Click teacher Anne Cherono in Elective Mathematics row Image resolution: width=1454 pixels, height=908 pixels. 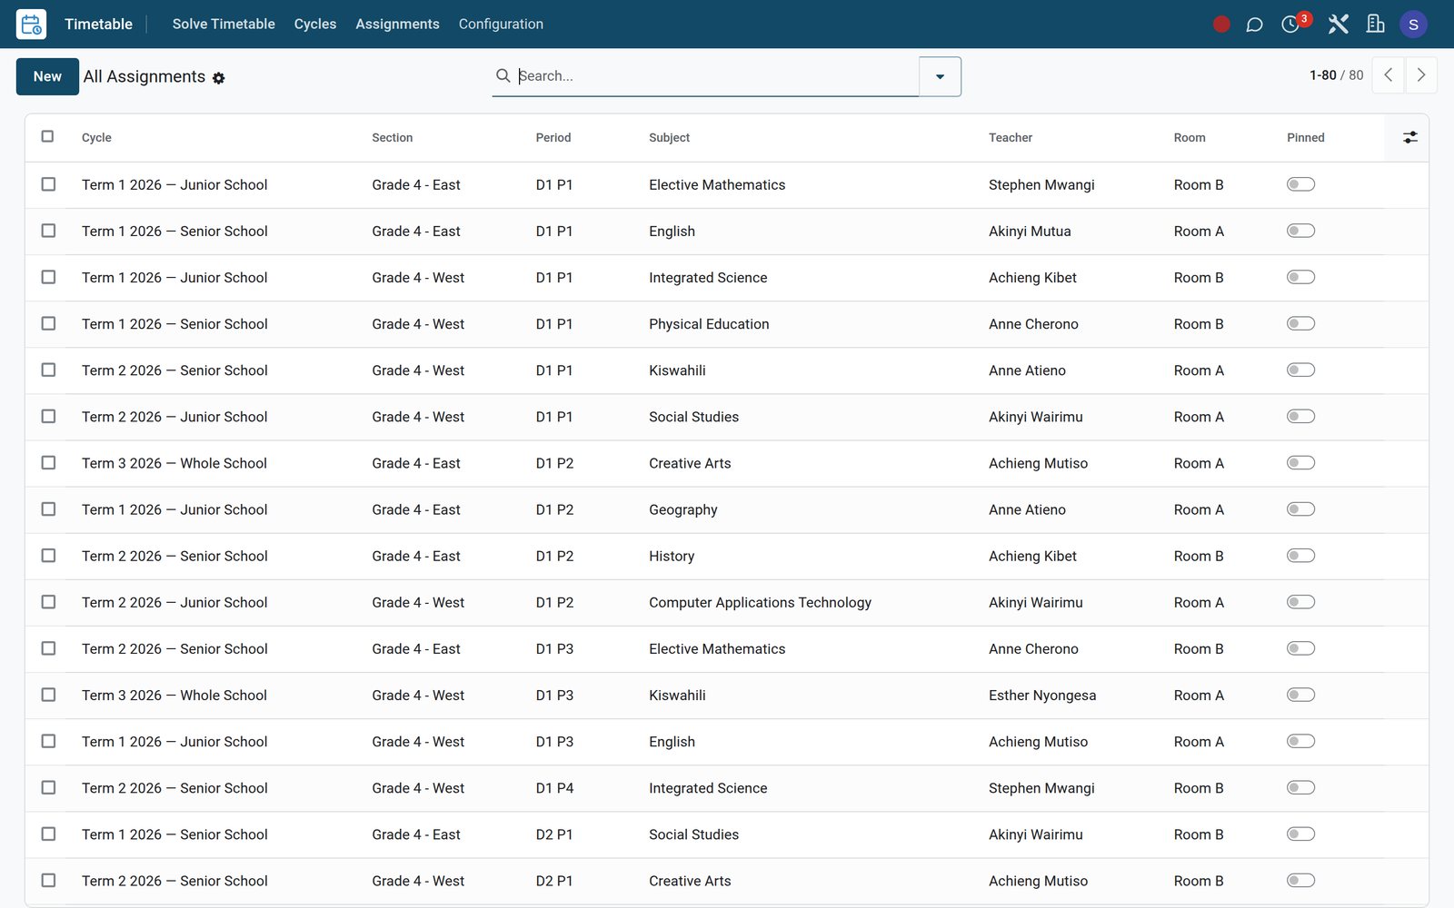click(1033, 648)
